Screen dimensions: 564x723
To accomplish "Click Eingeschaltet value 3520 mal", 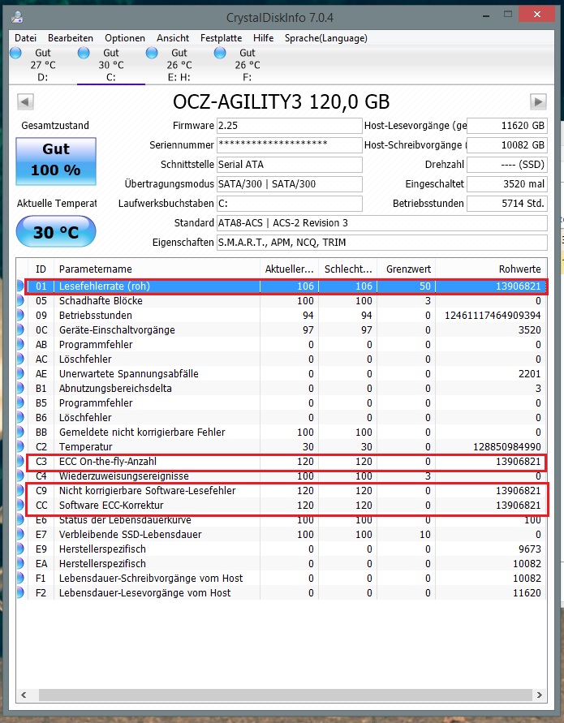I will click(507, 184).
